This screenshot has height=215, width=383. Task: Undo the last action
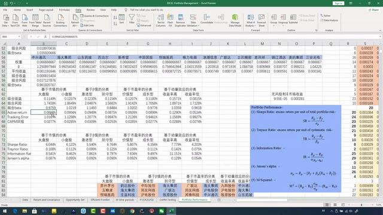(x=11, y=4)
